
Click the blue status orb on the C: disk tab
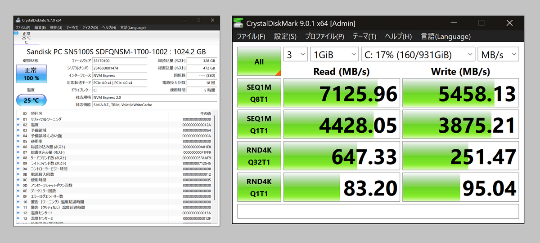[x=16, y=33]
